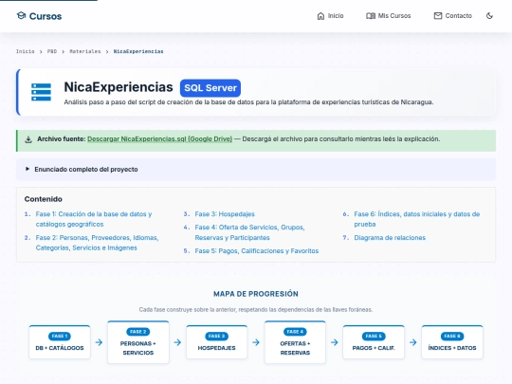Open Inicio in the top navigation
The image size is (512, 384).
coord(331,16)
